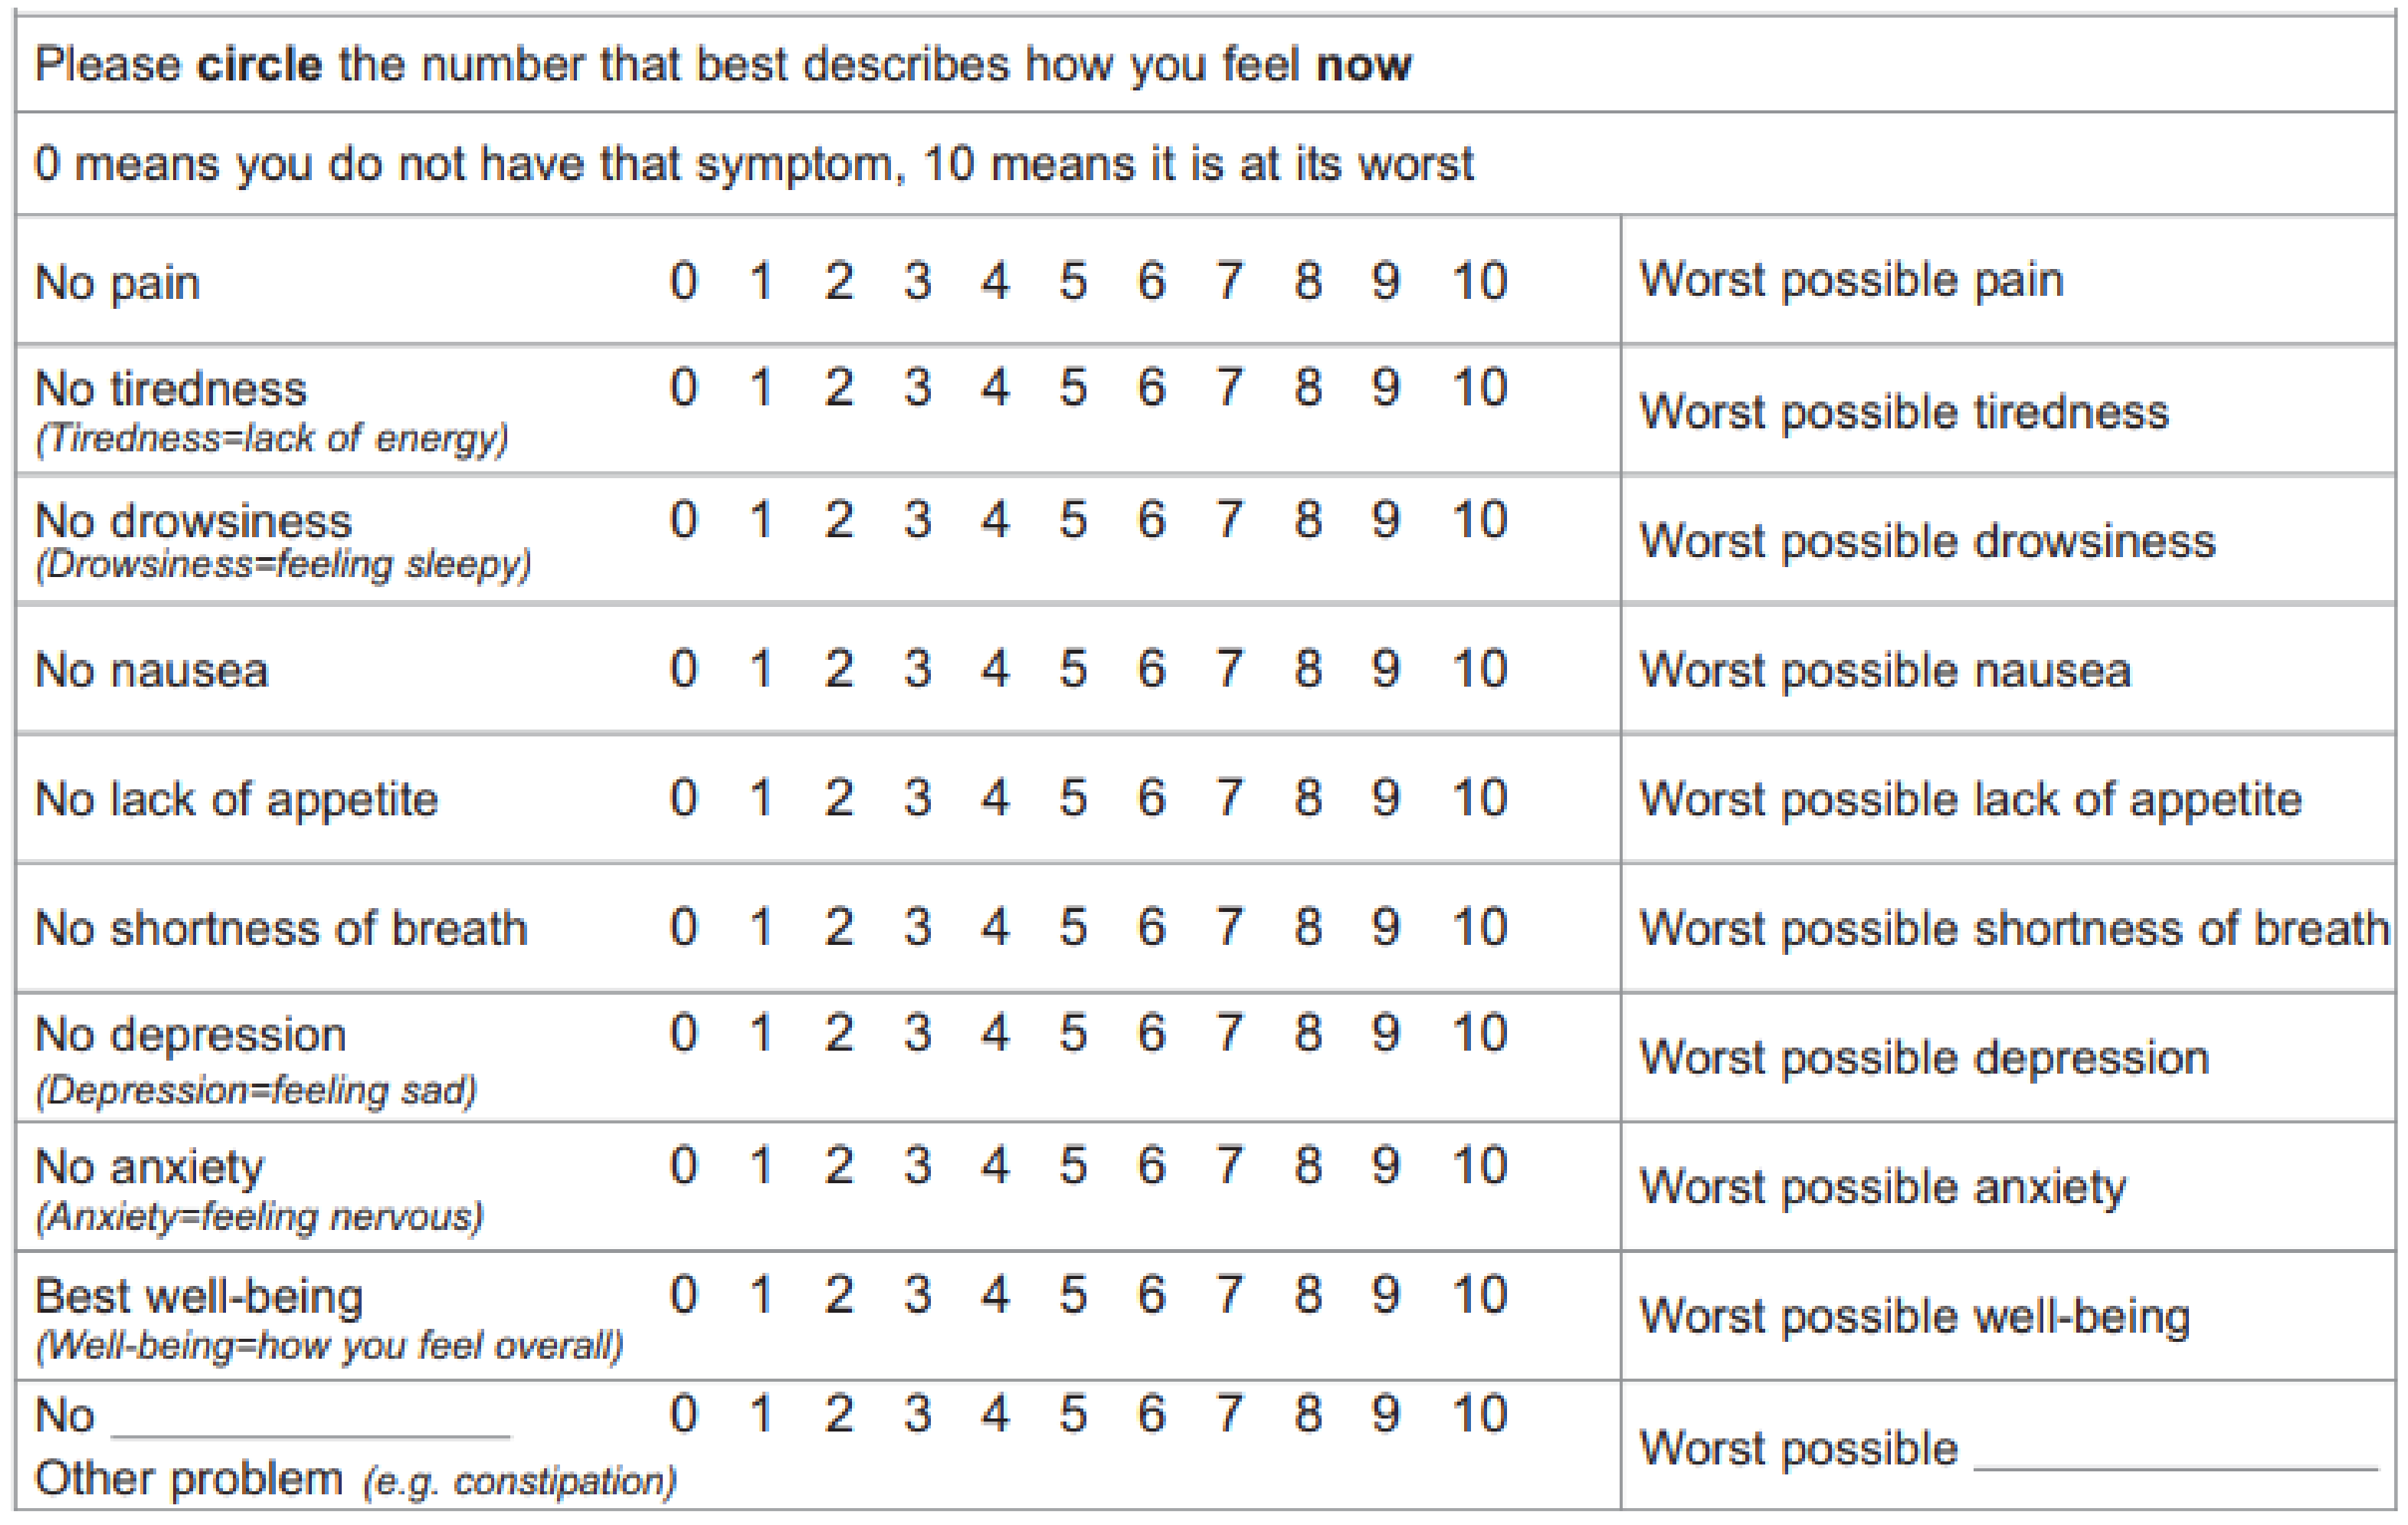The width and height of the screenshot is (2408, 1525).
Task: Mark 10 in the depression row
Action: (x=1479, y=1033)
